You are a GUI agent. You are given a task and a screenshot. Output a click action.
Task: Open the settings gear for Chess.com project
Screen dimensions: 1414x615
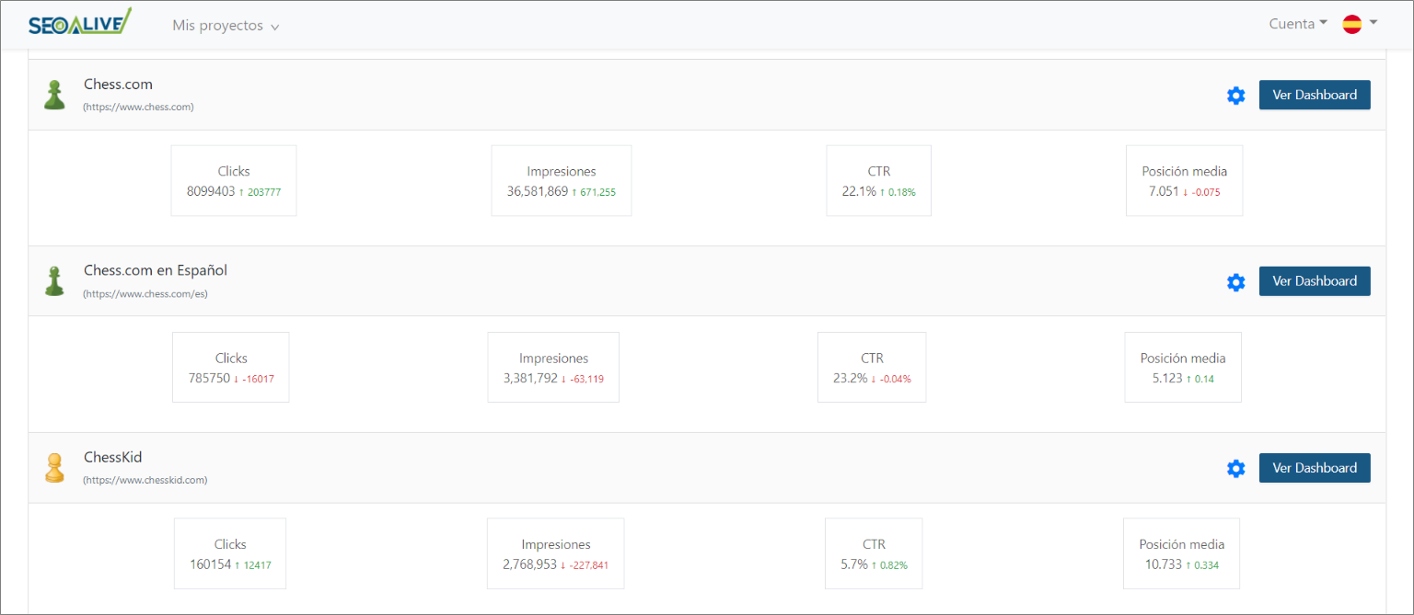tap(1235, 95)
